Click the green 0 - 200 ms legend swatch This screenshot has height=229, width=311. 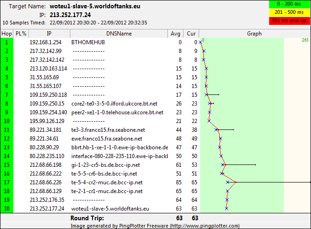click(x=289, y=4)
